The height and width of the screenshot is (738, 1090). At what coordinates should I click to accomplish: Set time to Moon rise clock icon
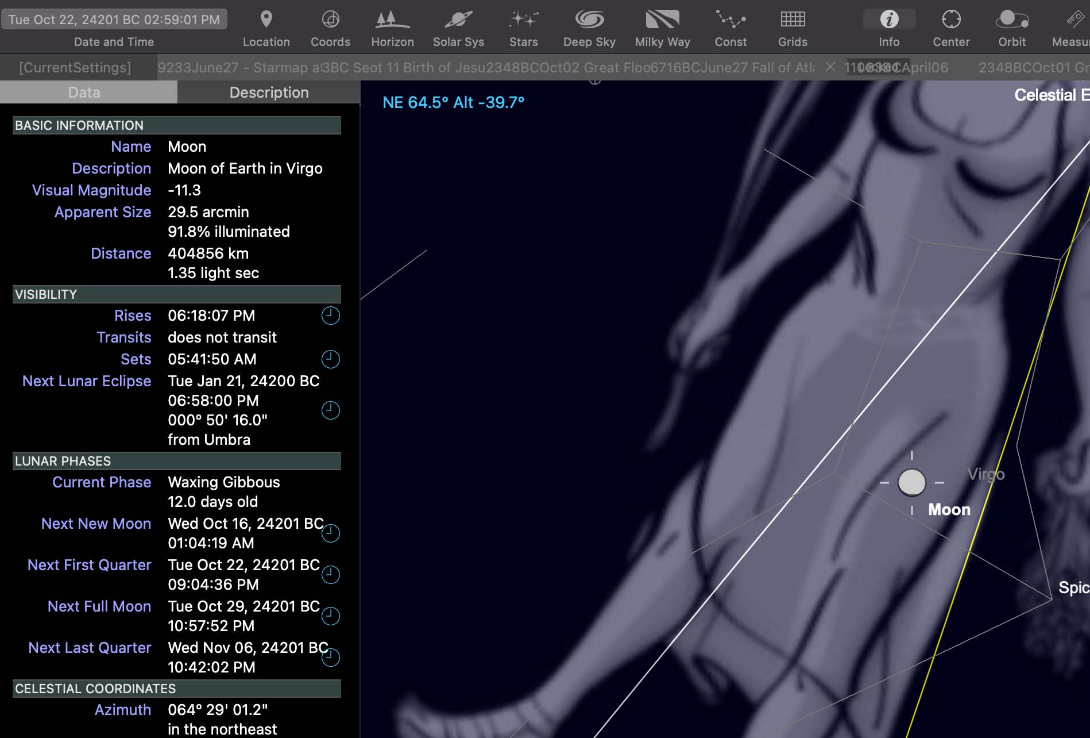330,316
